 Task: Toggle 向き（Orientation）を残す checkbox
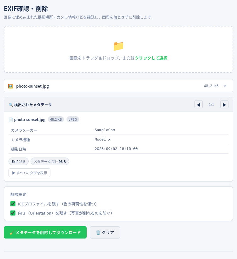click(x=13, y=213)
